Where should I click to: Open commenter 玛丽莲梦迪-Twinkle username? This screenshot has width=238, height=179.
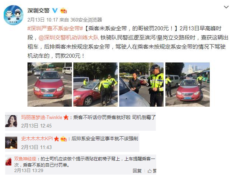click(x=41, y=117)
